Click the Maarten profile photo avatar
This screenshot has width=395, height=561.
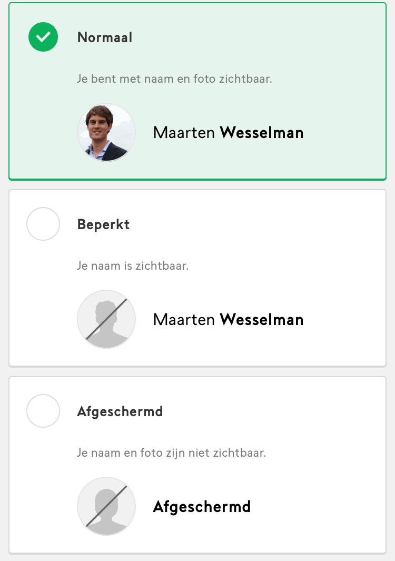point(106,132)
